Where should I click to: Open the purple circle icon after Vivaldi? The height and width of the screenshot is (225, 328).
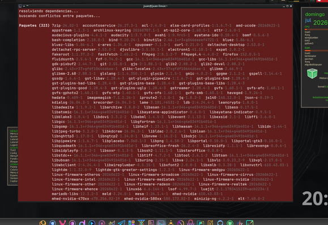pyautogui.click(x=73, y=223)
